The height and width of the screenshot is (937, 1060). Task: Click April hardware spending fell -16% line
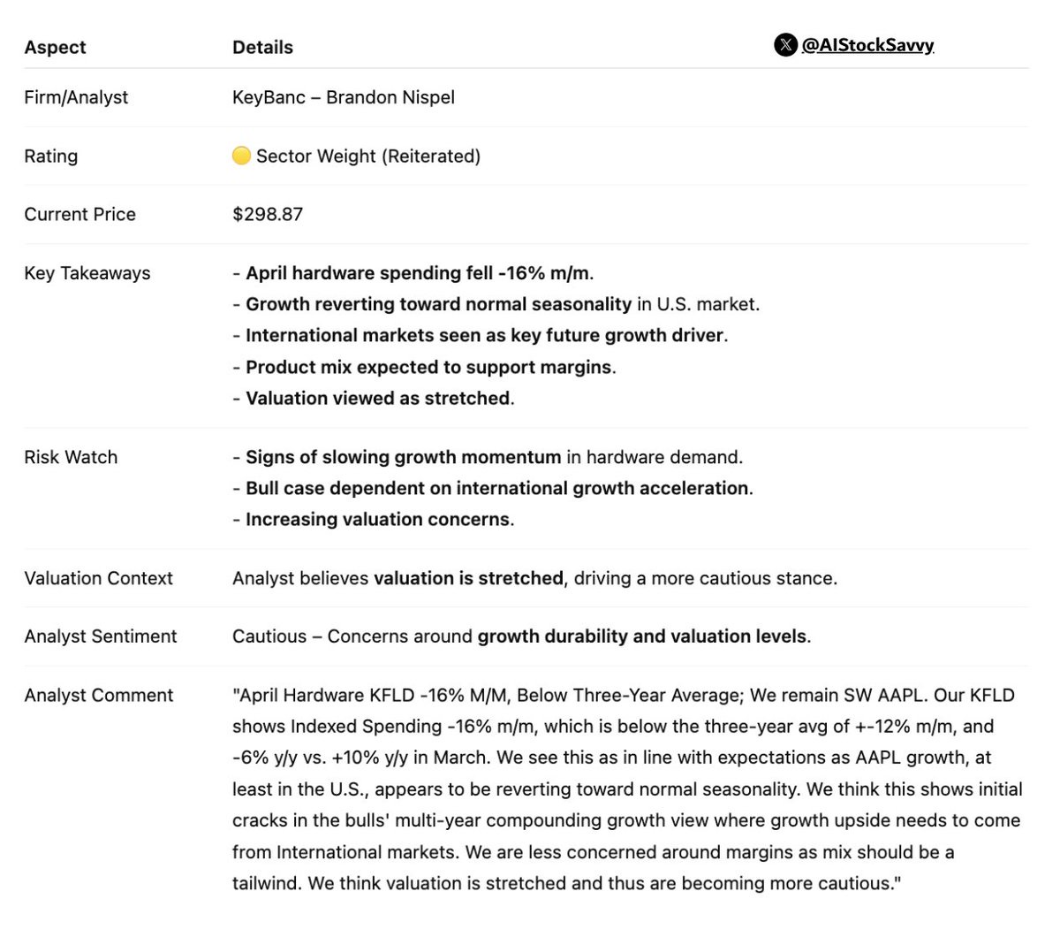413,273
